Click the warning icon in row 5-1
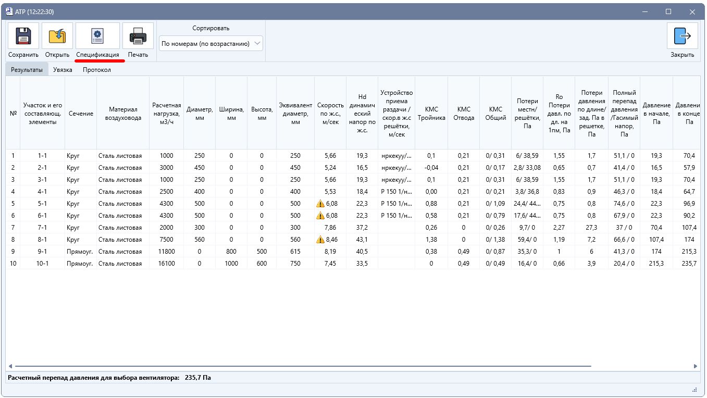The height and width of the screenshot is (398, 707). pyautogui.click(x=320, y=204)
